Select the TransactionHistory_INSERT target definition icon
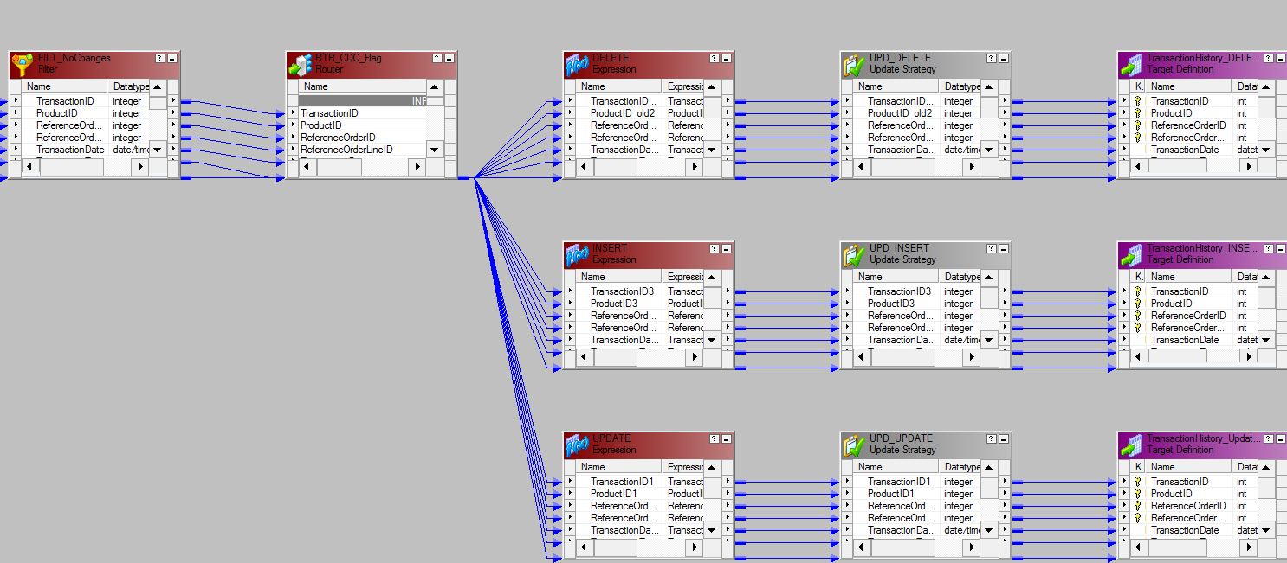Screen dimensions: 1287x563 pyautogui.click(x=1131, y=255)
